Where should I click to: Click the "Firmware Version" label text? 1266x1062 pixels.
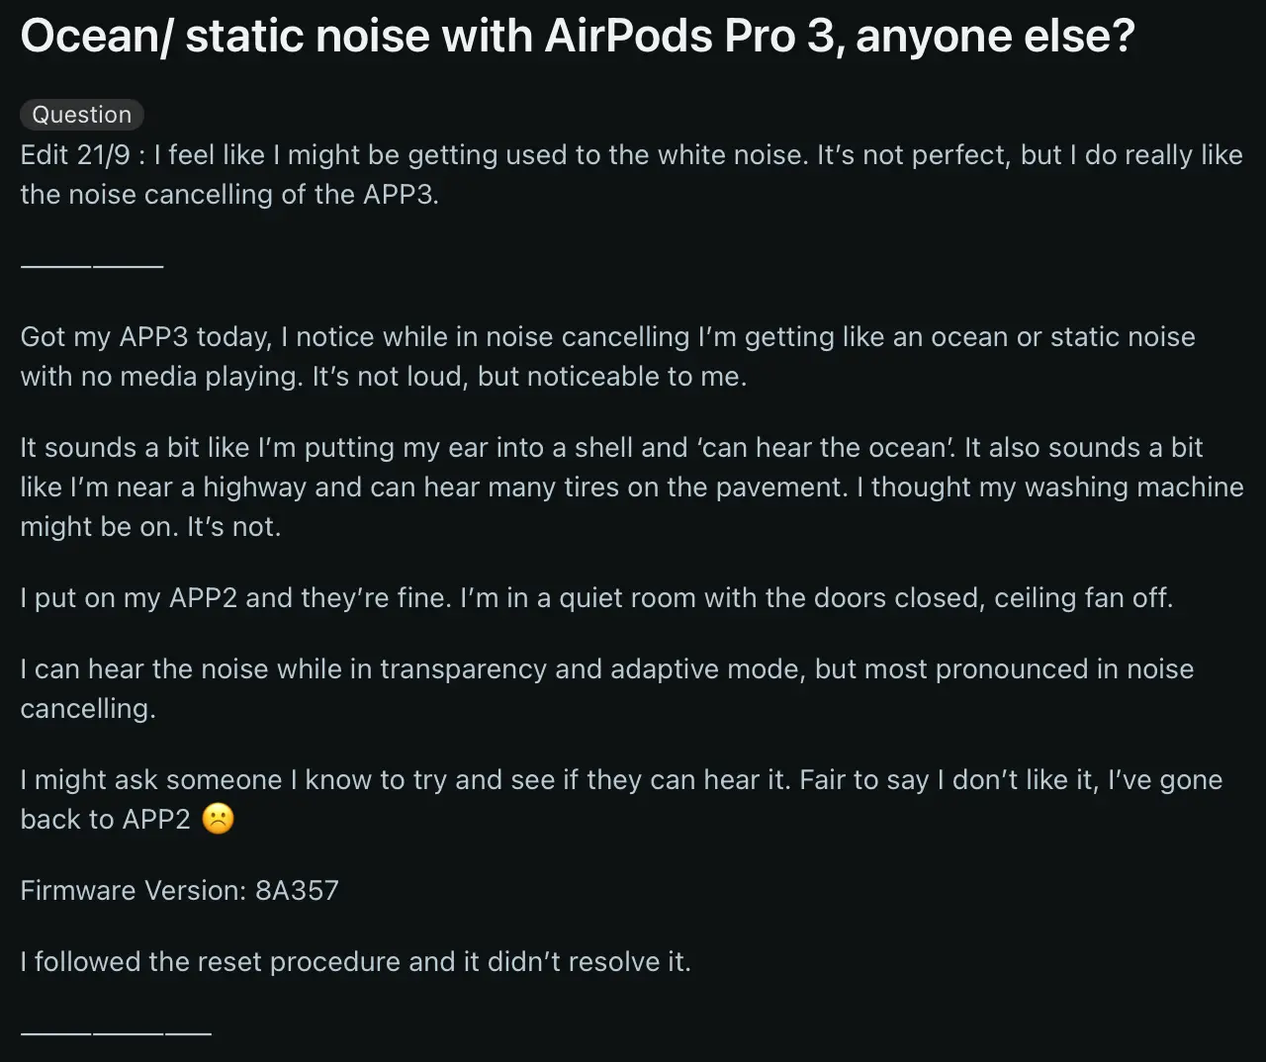point(133,891)
